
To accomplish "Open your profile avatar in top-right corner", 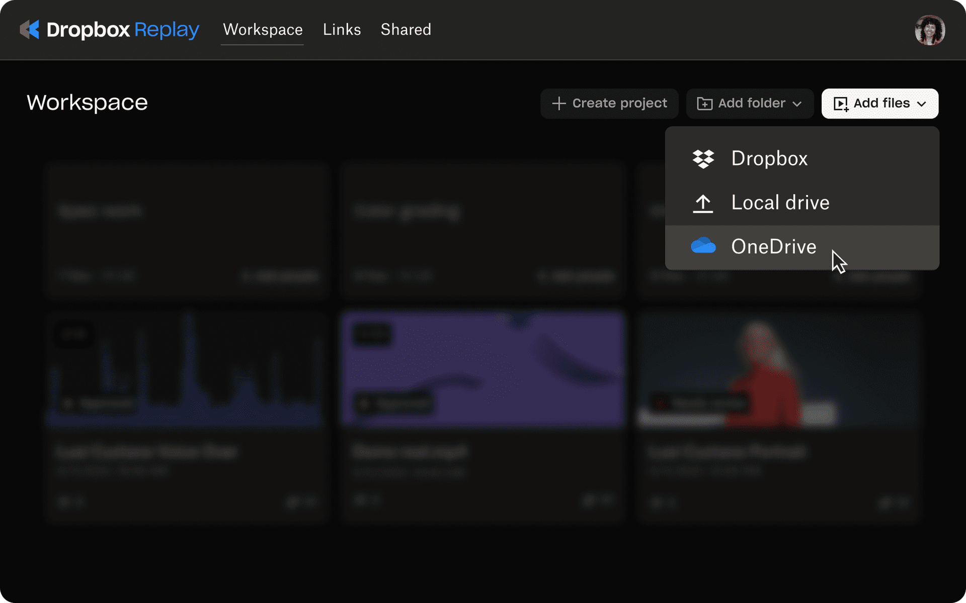I will tap(929, 30).
